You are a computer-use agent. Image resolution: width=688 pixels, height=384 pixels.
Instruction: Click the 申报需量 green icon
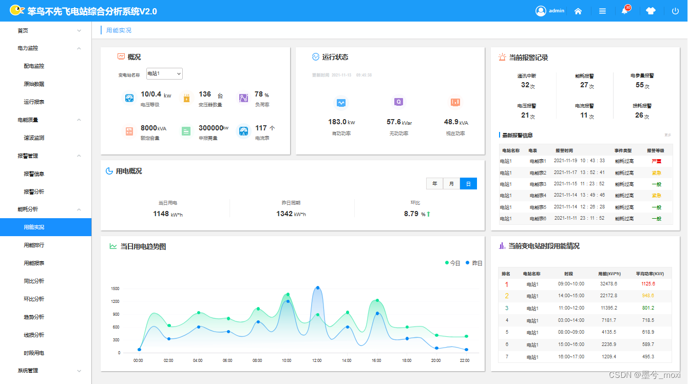186,131
